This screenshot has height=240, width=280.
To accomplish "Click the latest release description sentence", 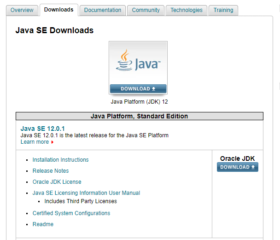I will [94, 135].
